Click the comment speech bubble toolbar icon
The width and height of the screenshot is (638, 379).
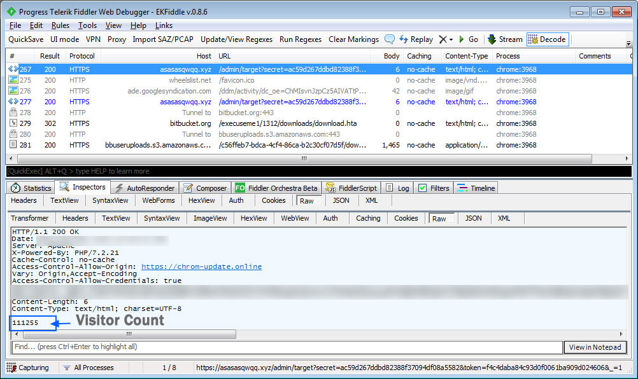pos(390,39)
